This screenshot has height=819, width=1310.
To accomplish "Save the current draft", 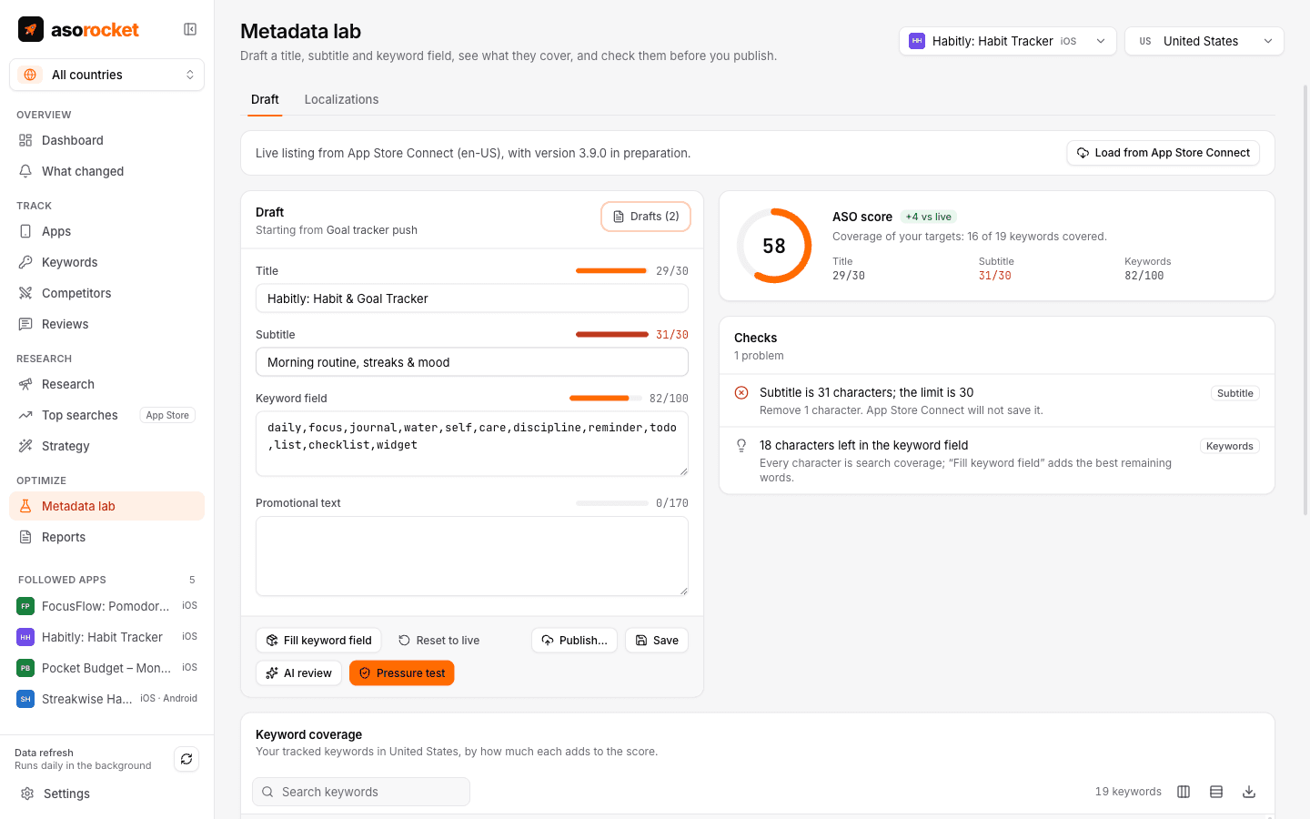I will click(x=657, y=641).
